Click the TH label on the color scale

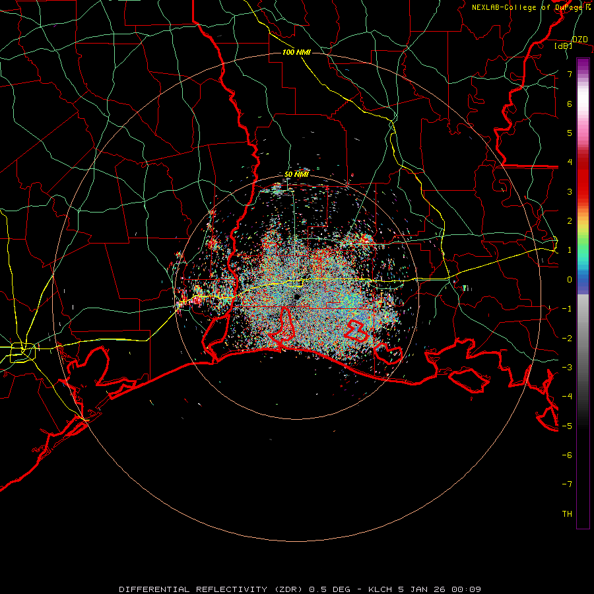click(x=567, y=514)
